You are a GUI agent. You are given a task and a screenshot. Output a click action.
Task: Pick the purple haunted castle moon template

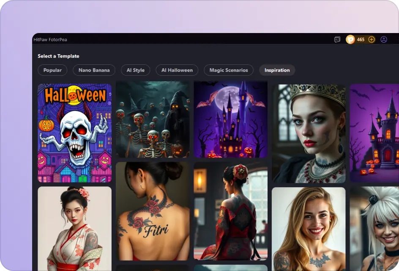pos(231,119)
